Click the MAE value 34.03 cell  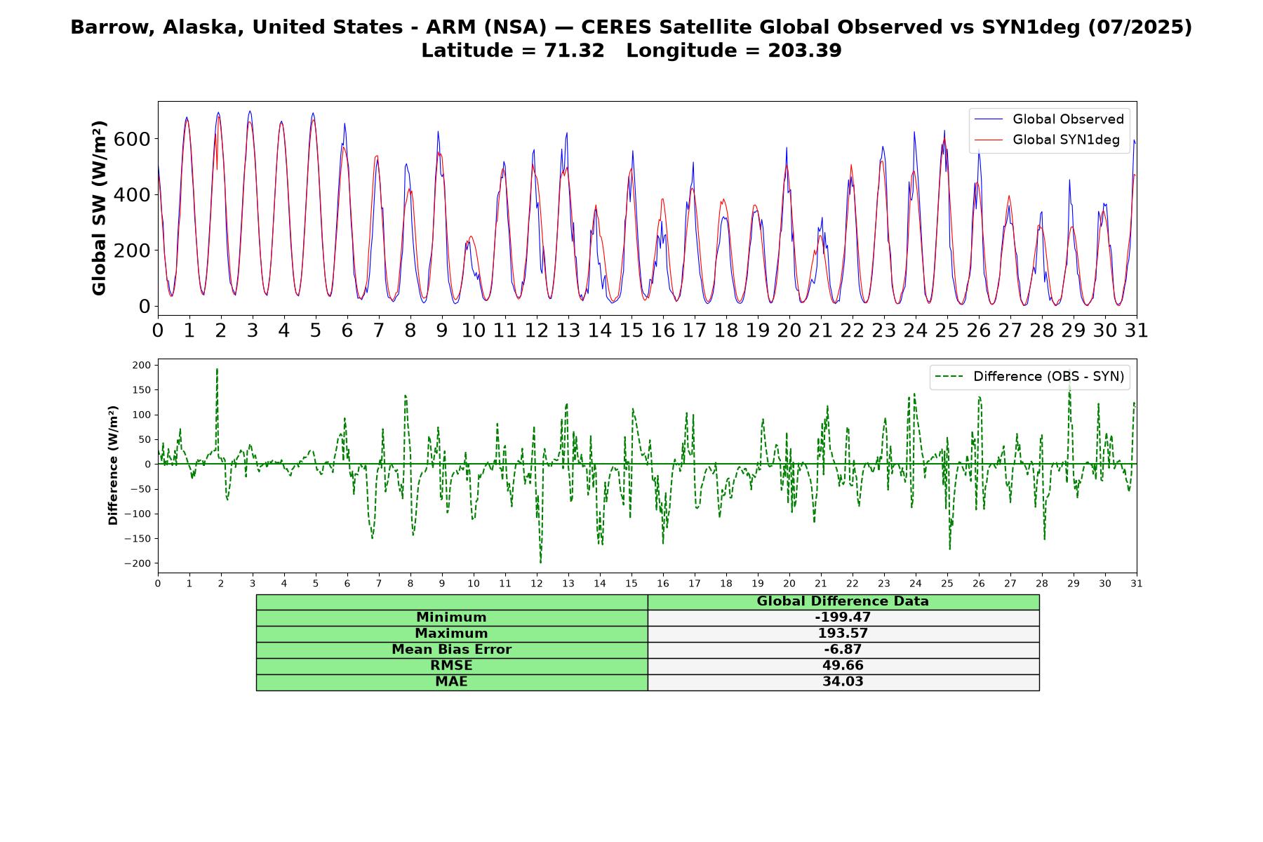pyautogui.click(x=843, y=682)
